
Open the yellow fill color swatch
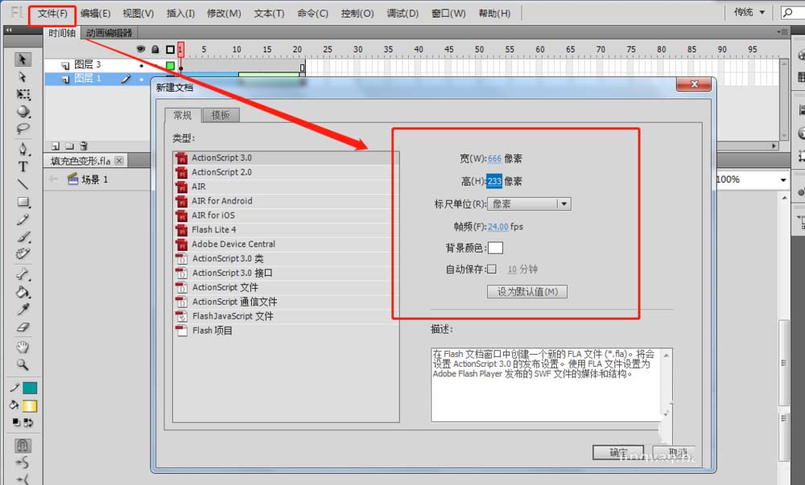click(30, 406)
